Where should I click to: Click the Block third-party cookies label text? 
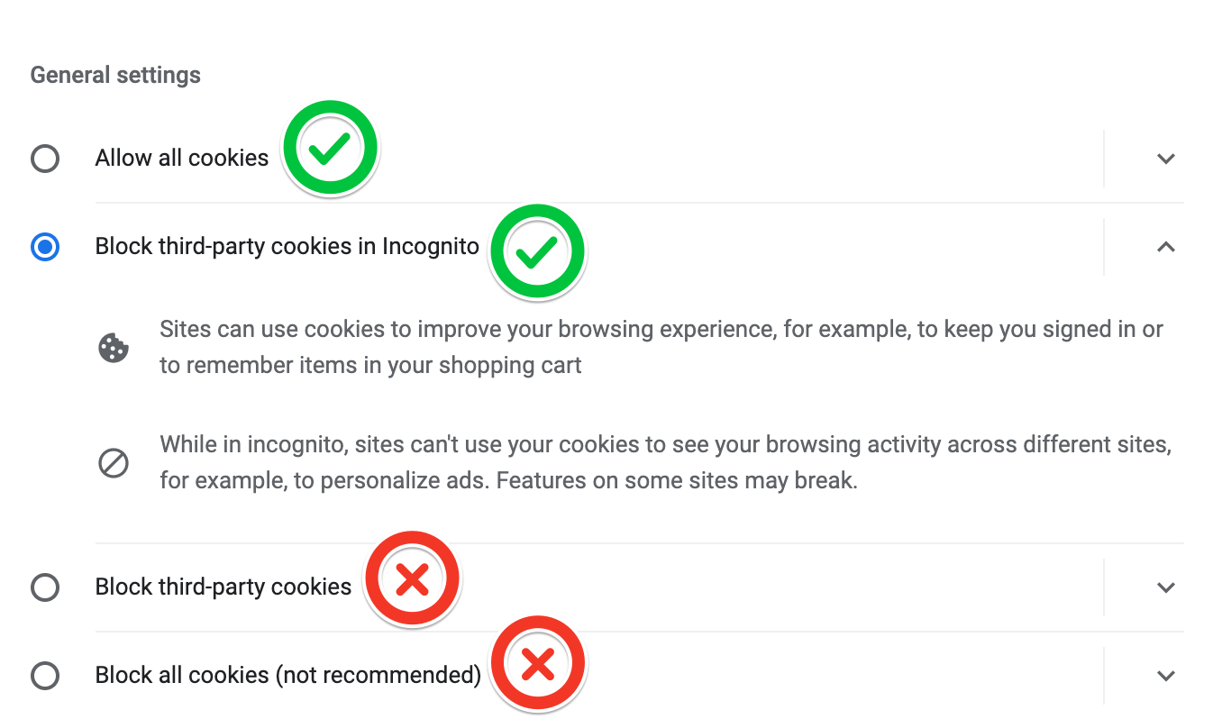[223, 587]
